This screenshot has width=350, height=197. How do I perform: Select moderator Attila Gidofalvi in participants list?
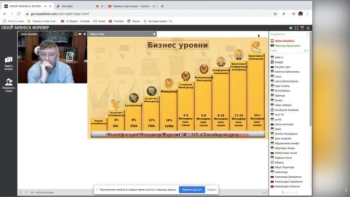pos(284,41)
